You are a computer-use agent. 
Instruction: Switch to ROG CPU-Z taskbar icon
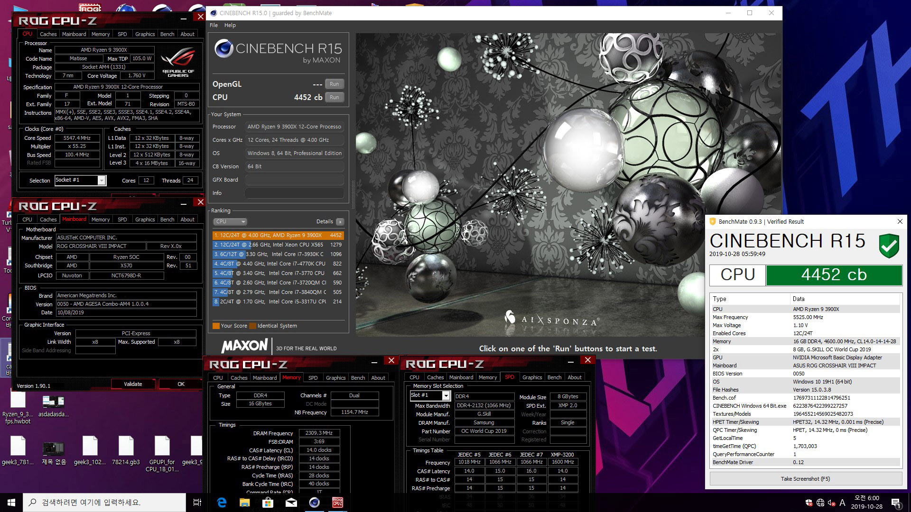click(337, 502)
